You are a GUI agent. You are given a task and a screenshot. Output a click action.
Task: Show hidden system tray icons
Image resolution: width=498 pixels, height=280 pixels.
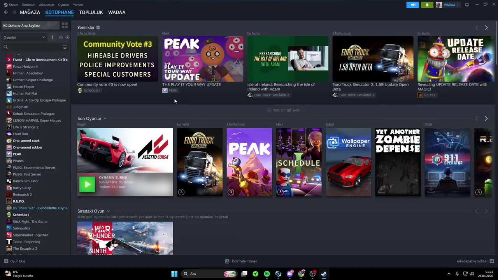click(x=449, y=274)
